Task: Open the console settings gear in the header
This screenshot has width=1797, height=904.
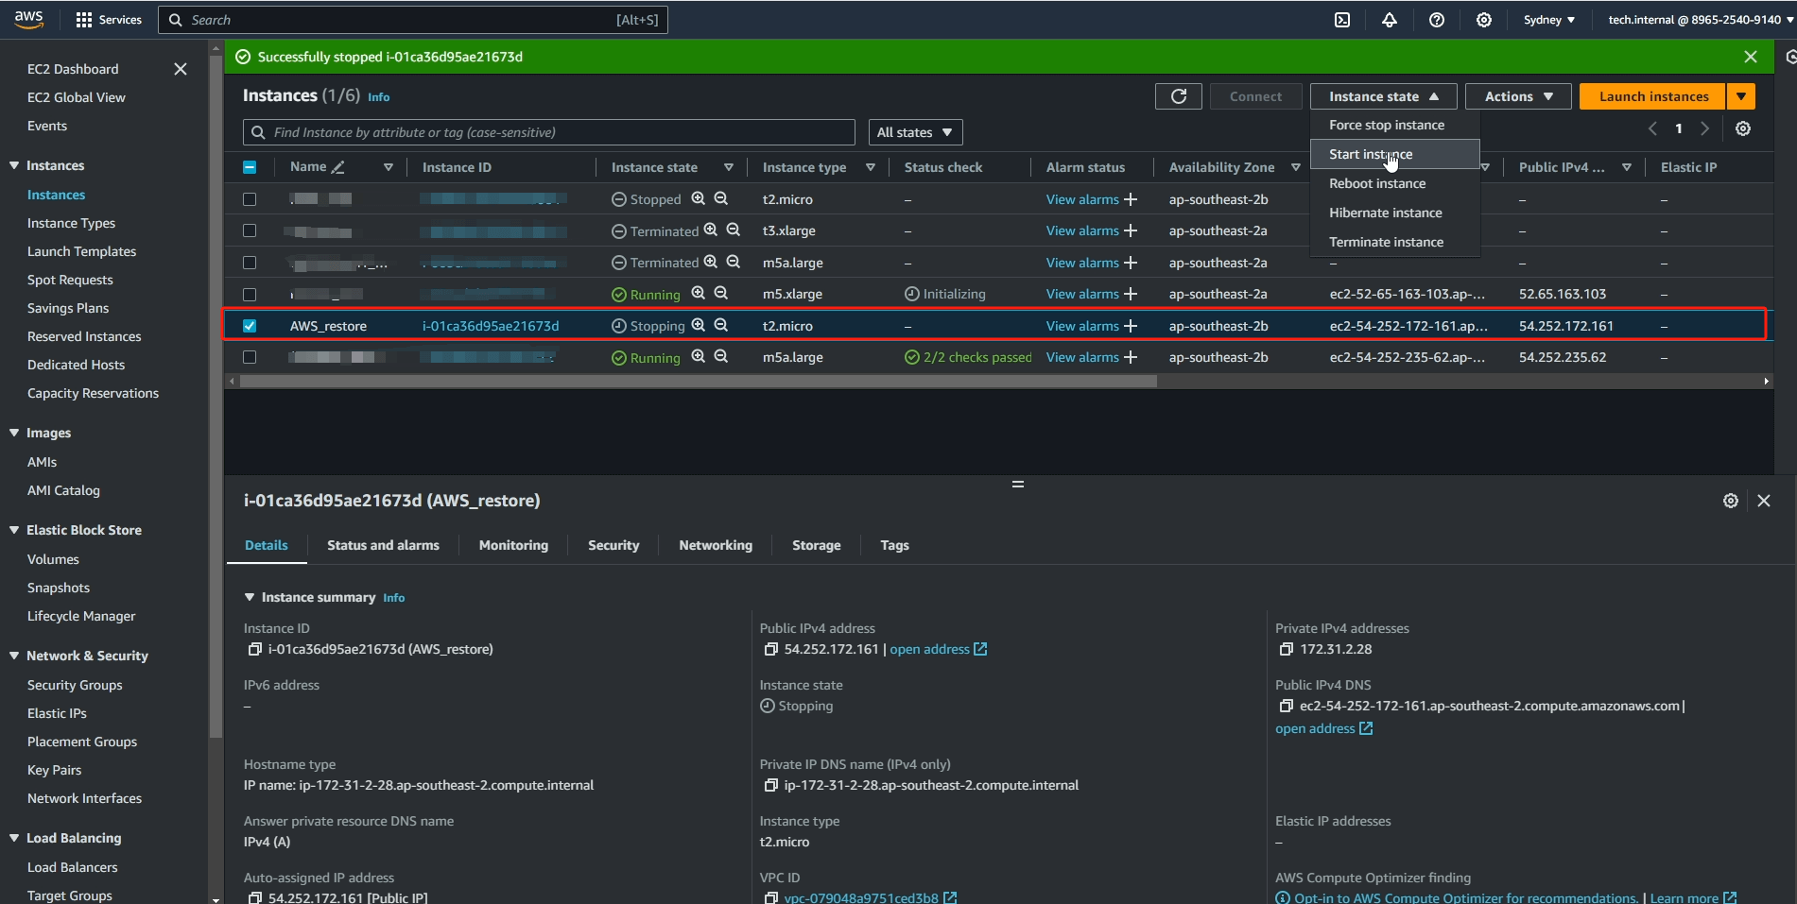Action: click(1484, 20)
